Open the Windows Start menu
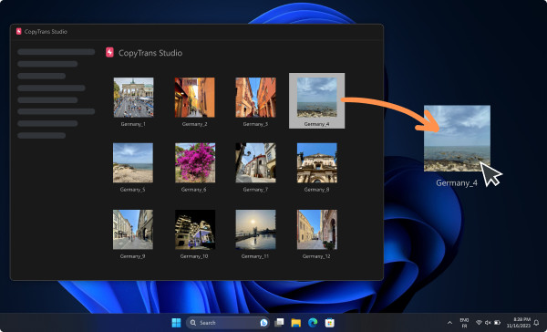The height and width of the screenshot is (332, 547). tap(177, 323)
